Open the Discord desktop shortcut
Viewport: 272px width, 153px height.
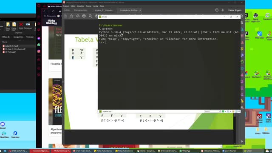point(3,125)
